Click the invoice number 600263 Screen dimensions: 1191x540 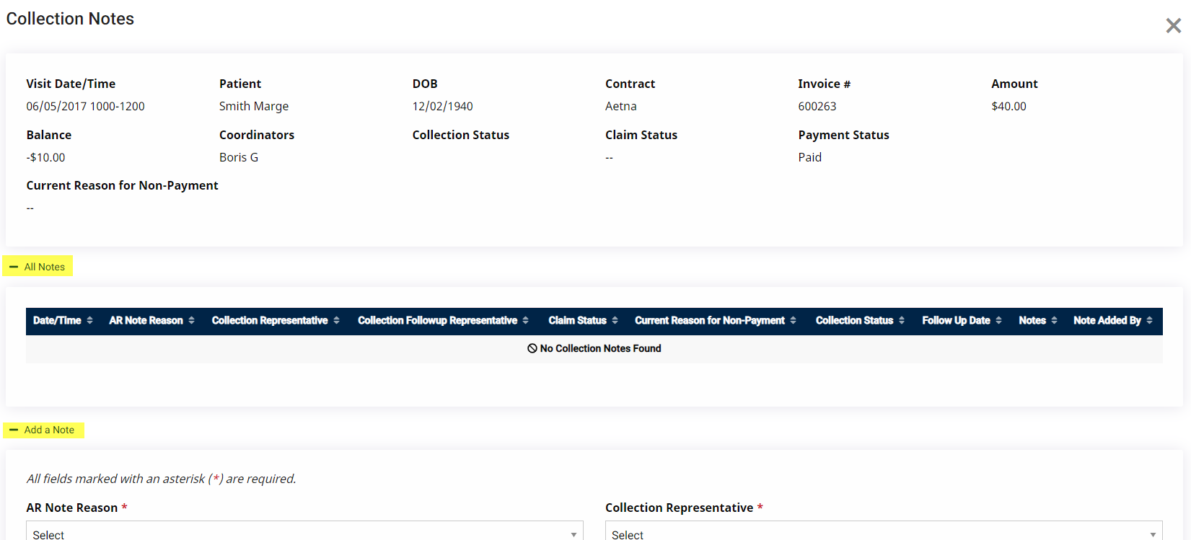tap(817, 107)
